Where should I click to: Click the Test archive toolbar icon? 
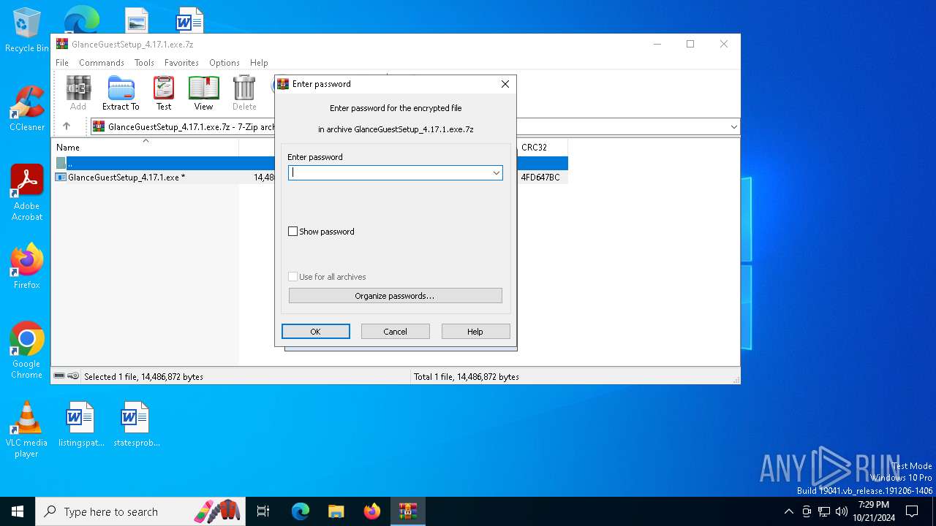pos(164,93)
